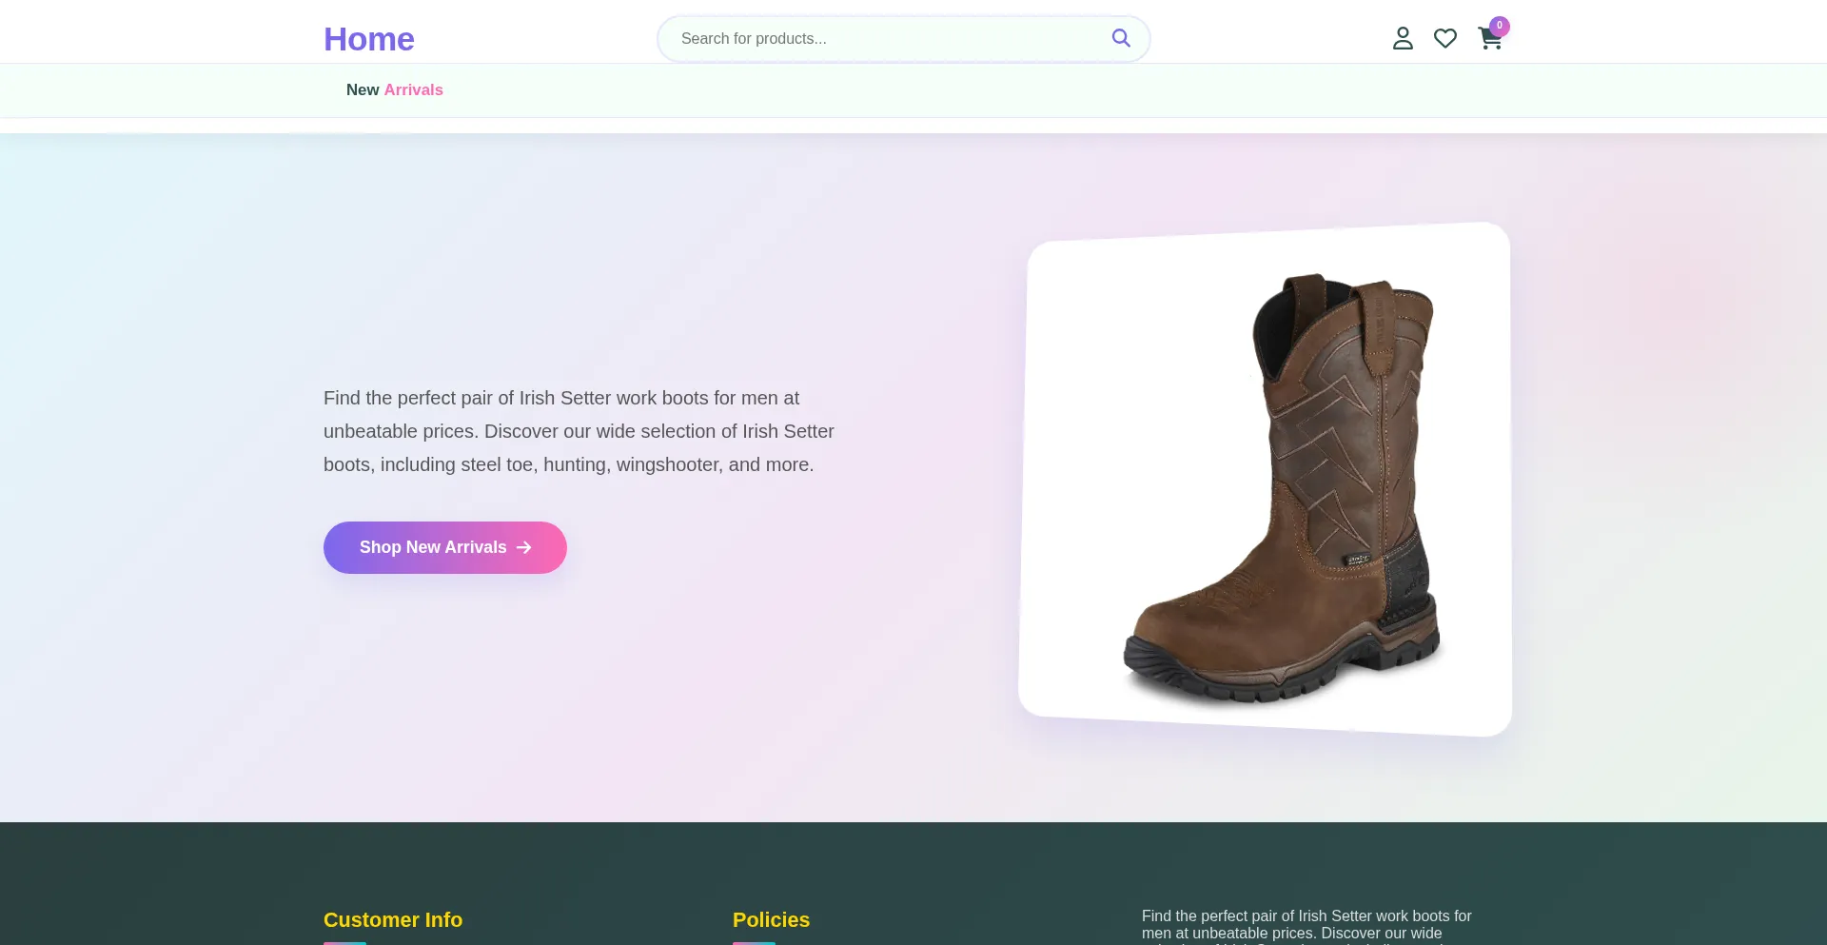
Task: Click the Customer Info footer heading
Action: click(x=393, y=920)
